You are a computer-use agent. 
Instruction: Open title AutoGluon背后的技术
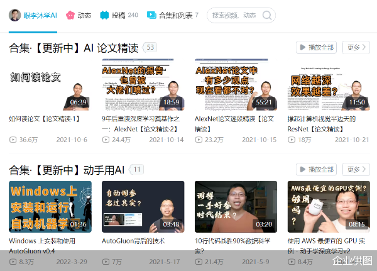pyautogui.click(x=133, y=241)
